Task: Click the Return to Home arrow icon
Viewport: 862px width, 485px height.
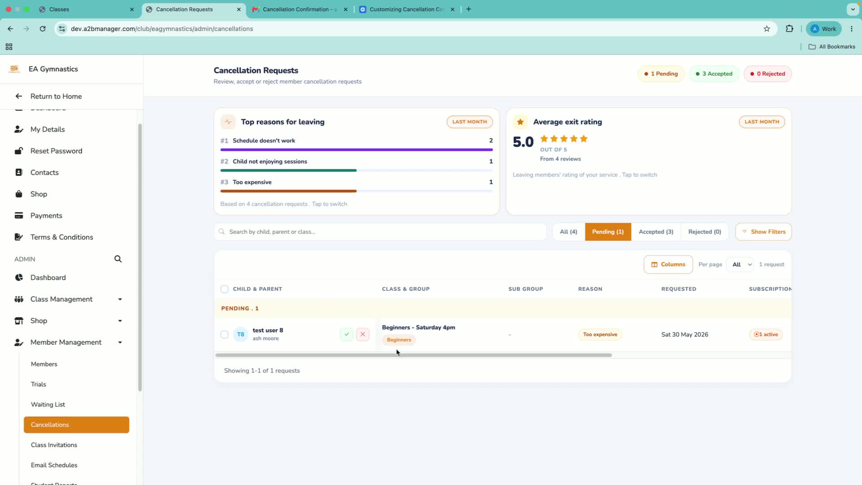Action: click(18, 96)
